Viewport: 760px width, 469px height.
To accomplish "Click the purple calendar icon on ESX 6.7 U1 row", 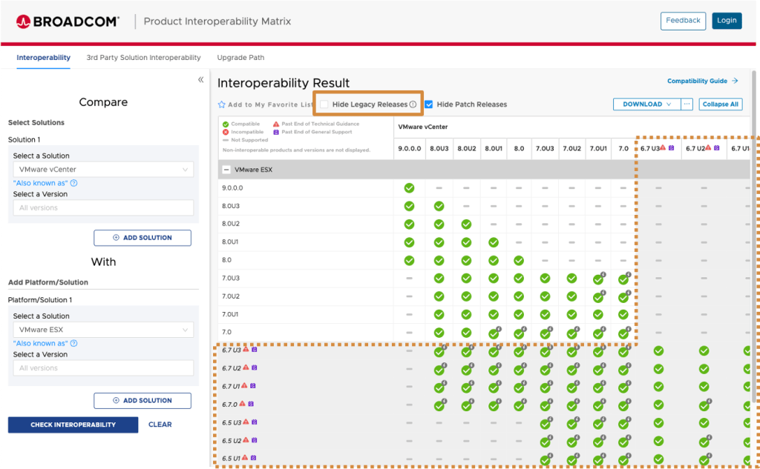I will click(x=253, y=386).
